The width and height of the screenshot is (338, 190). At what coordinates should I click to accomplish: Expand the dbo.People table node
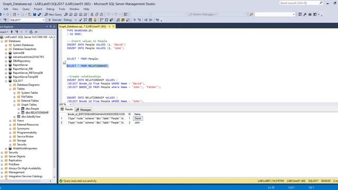click(18, 109)
